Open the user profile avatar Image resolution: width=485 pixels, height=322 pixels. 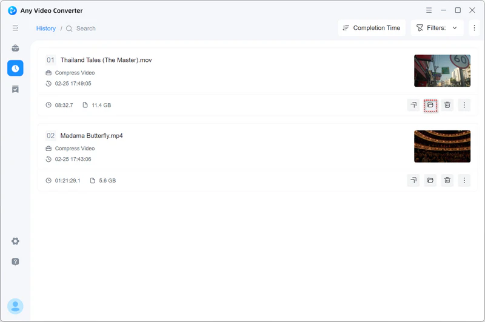point(15,306)
